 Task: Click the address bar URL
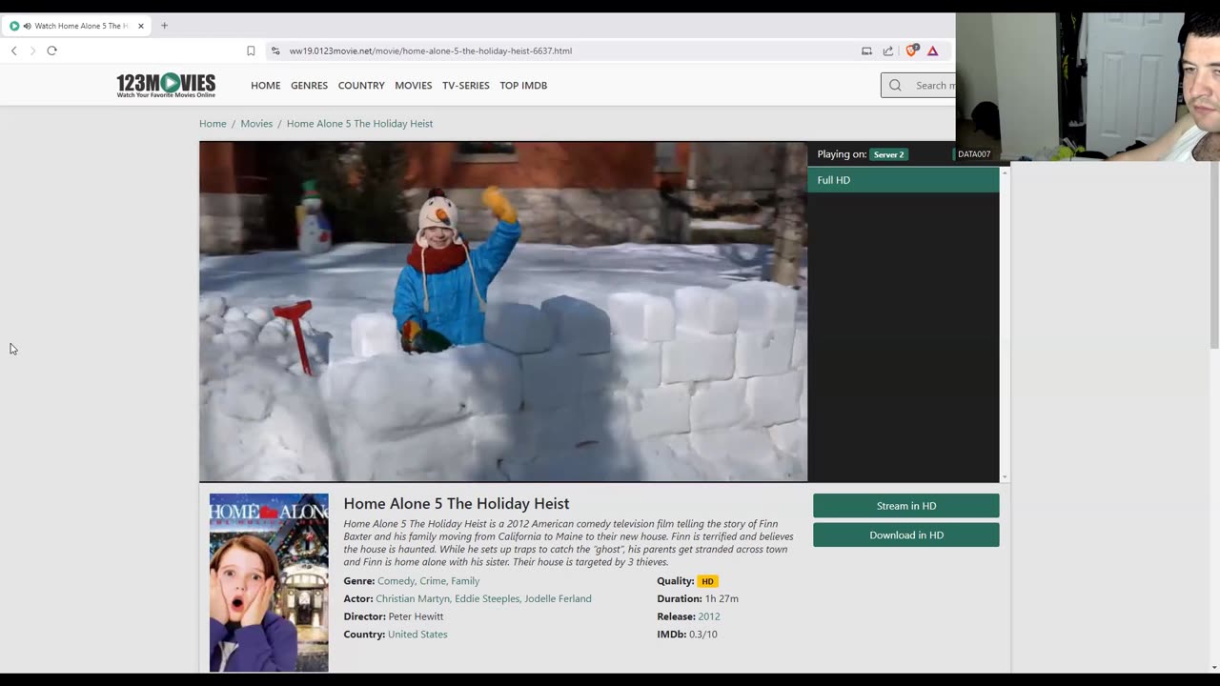point(431,50)
